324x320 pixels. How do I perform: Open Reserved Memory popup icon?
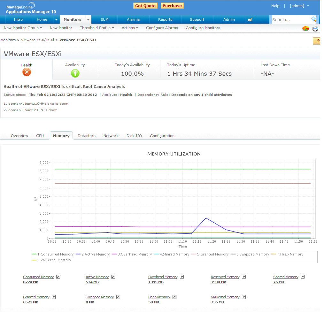[244, 277]
